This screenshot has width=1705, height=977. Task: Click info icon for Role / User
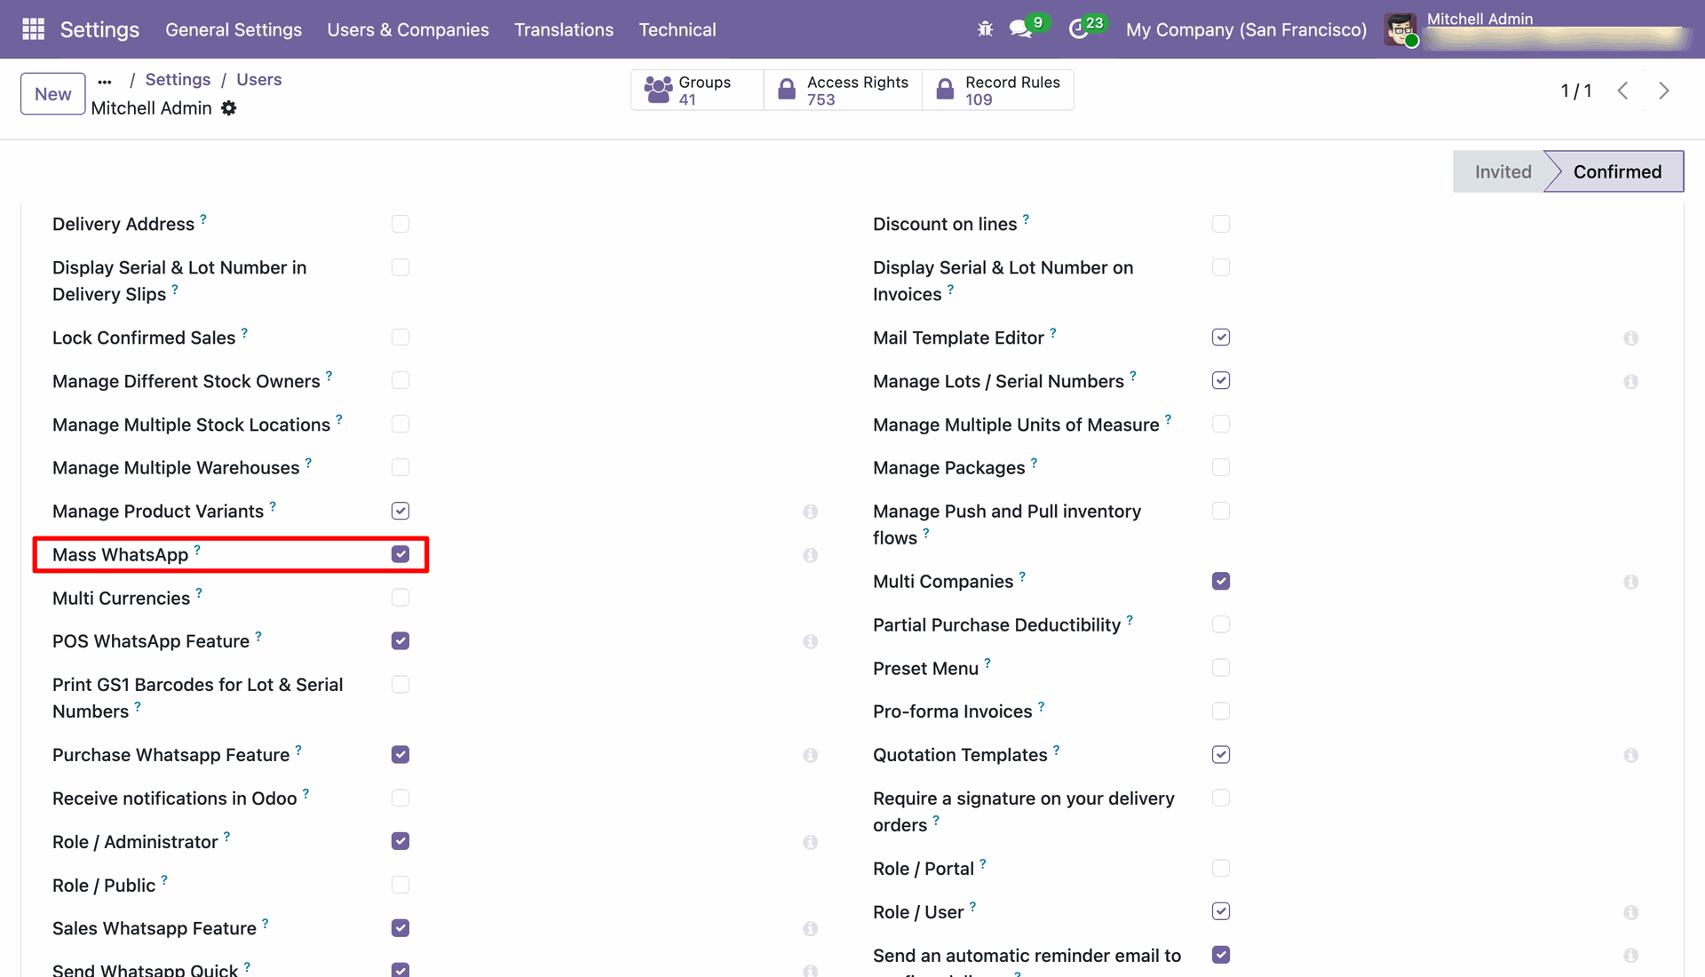[1630, 912]
